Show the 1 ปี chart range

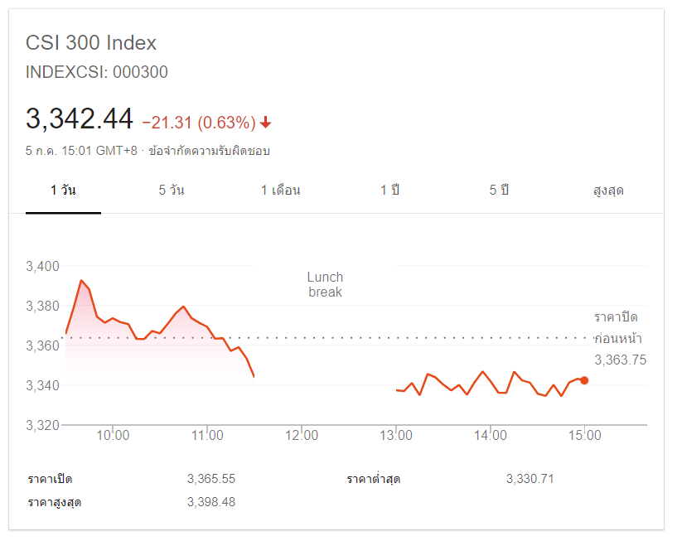pos(390,191)
